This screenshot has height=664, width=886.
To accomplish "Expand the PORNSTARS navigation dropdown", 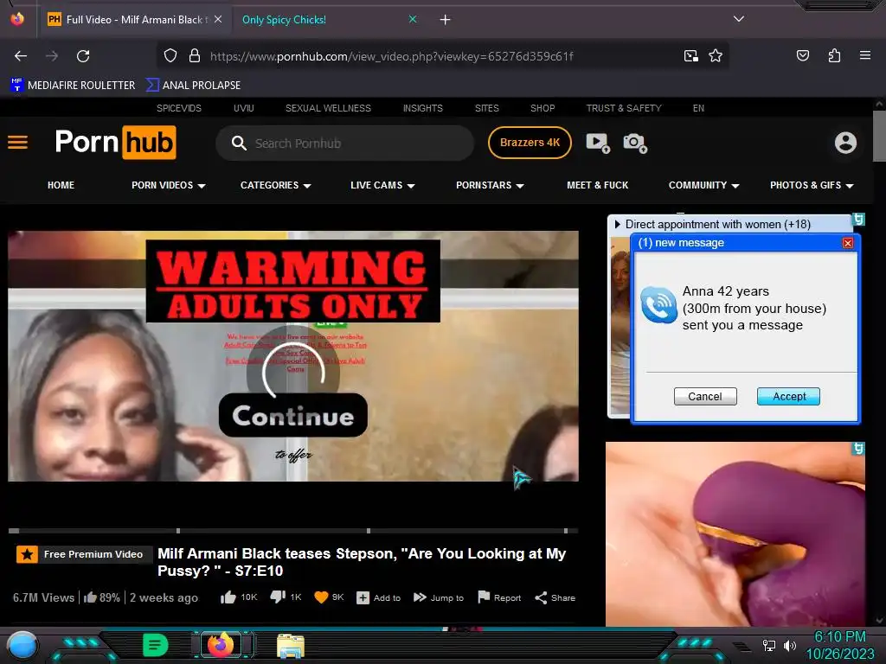I will (x=490, y=185).
